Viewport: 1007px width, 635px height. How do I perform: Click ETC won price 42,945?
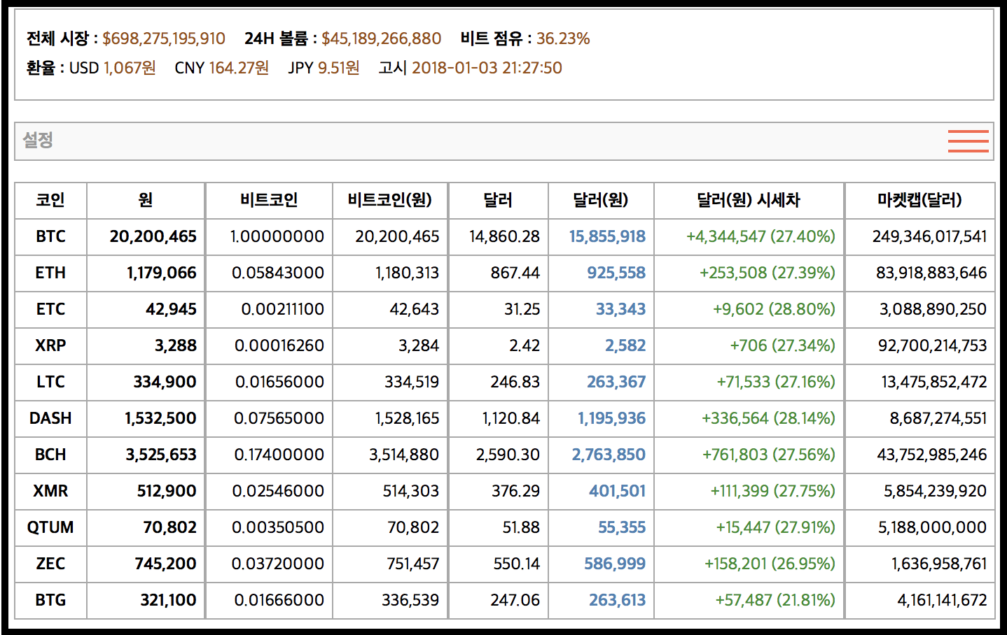(x=172, y=310)
